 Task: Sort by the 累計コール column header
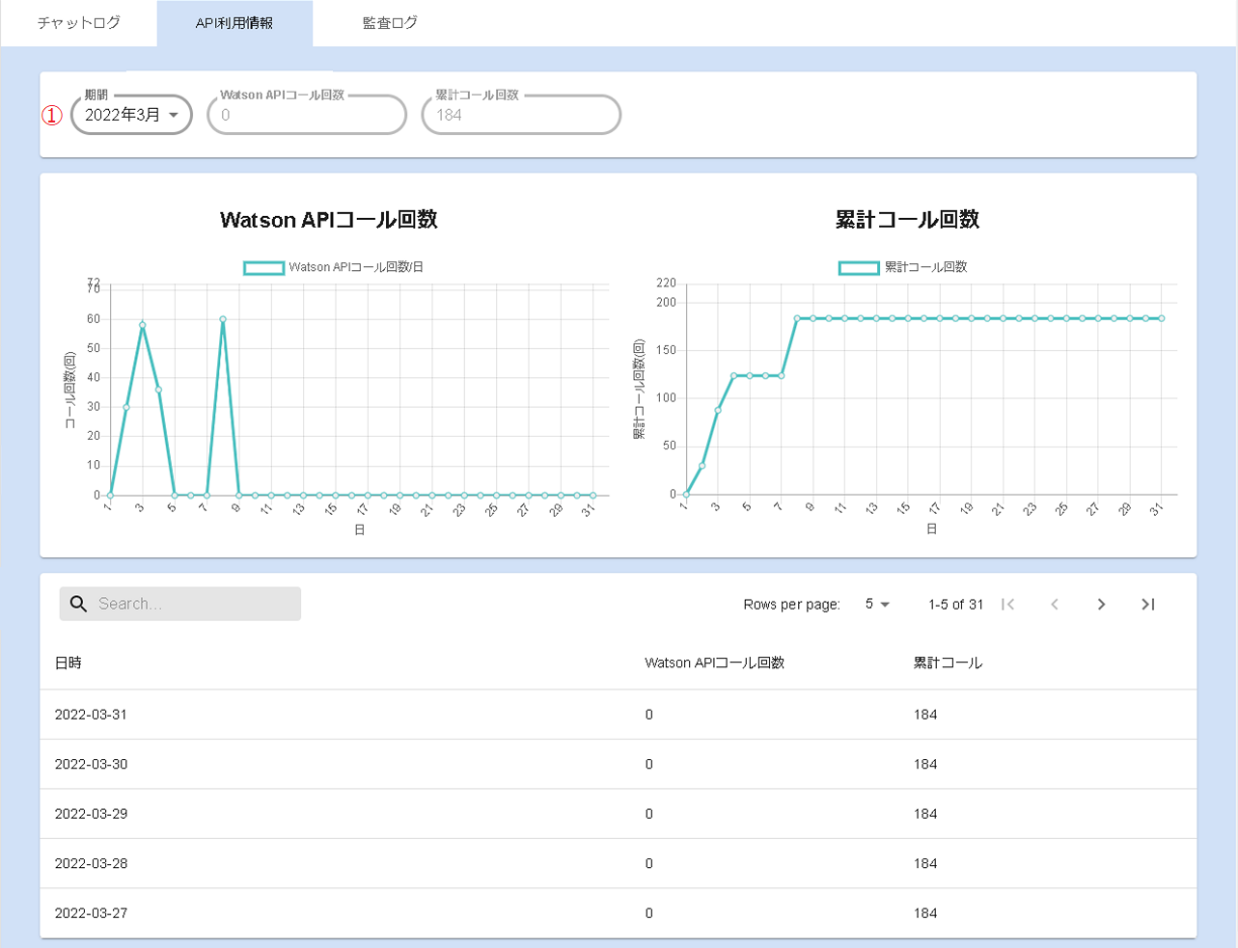coord(948,664)
